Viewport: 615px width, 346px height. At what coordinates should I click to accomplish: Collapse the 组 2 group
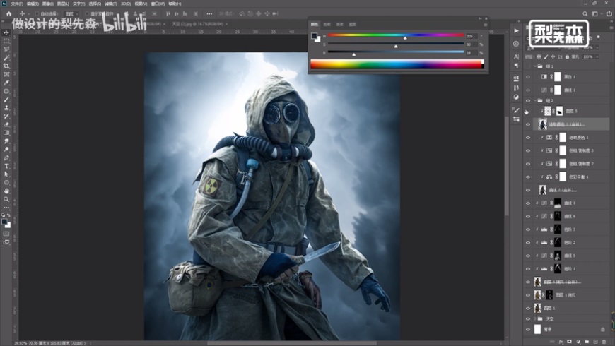[x=535, y=101]
